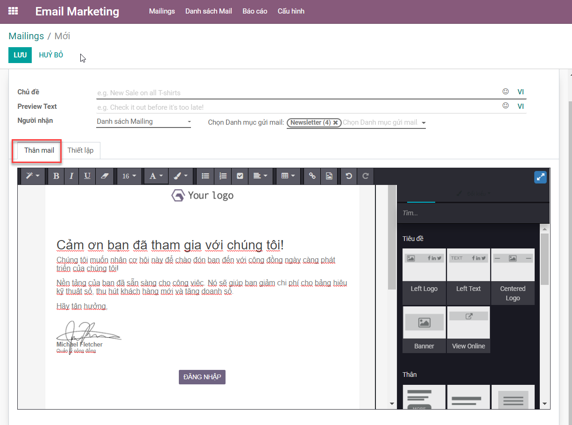Click the underline formatting icon
The height and width of the screenshot is (425, 572).
click(x=87, y=176)
